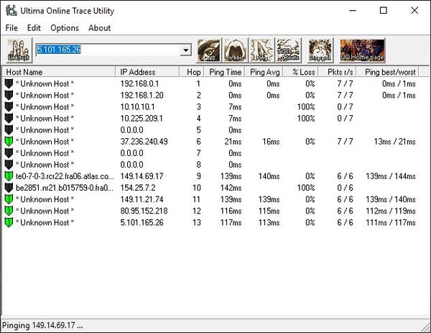
Task: Click the 16ms ping average cell
Action: [x=271, y=142]
